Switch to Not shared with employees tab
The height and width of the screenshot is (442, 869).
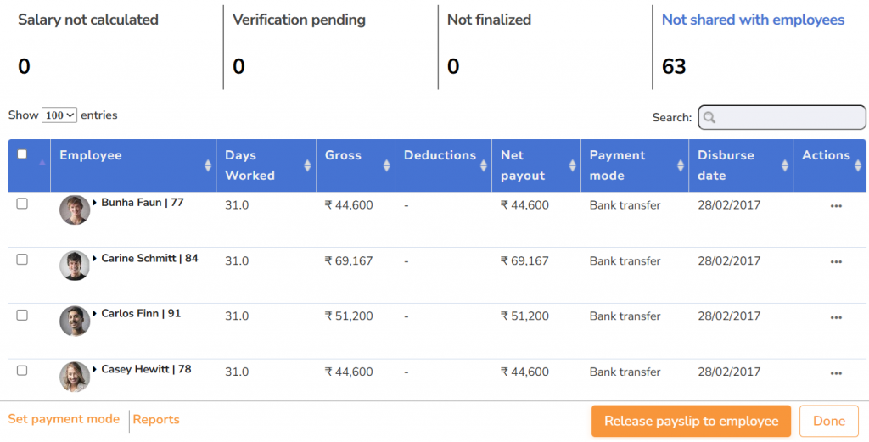click(x=753, y=20)
